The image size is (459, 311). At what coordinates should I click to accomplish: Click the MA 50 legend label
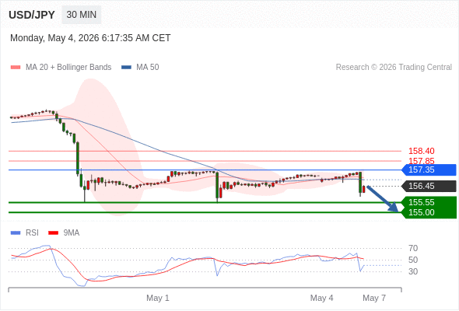coord(148,68)
